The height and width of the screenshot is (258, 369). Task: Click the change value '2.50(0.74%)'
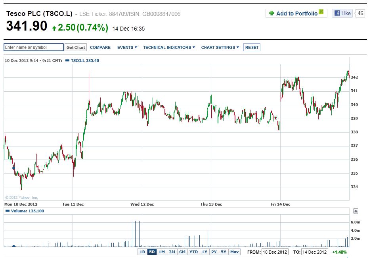(83, 27)
